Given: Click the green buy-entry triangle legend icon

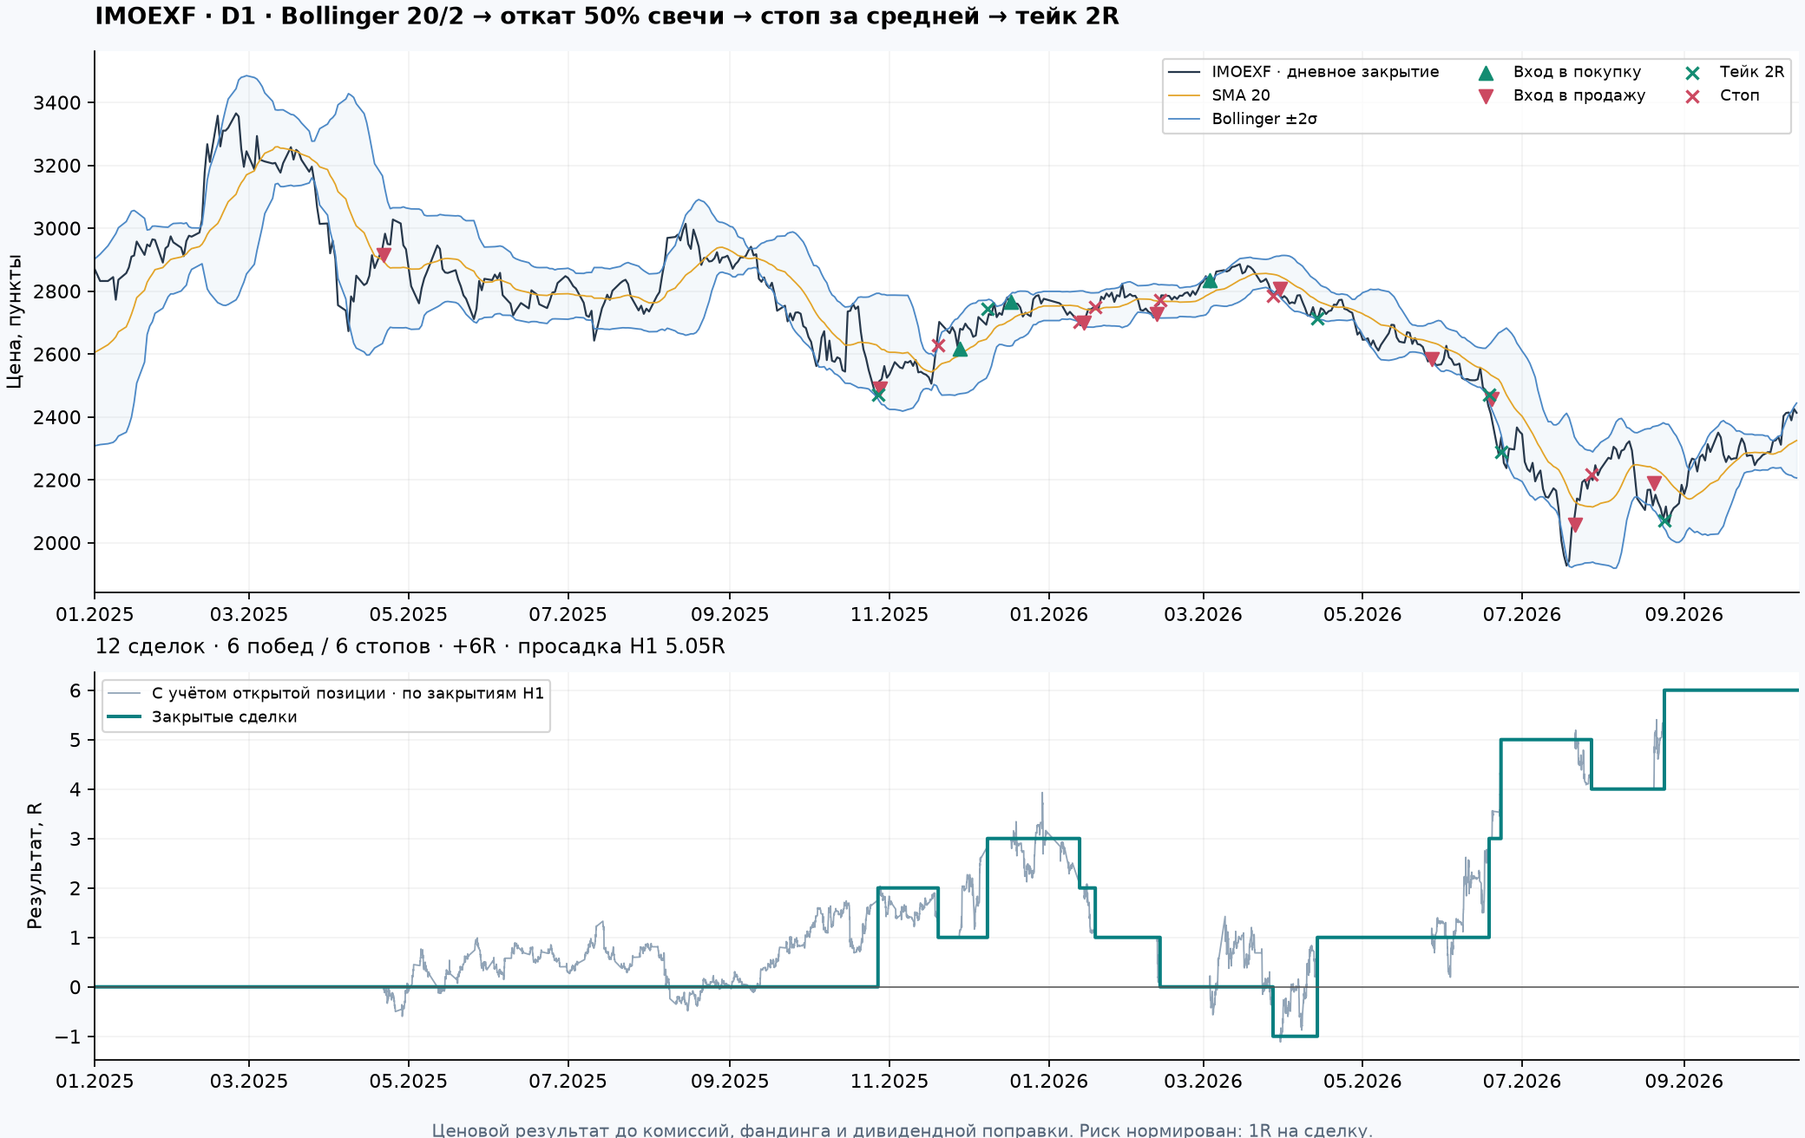Looking at the screenshot, I should (x=1486, y=73).
